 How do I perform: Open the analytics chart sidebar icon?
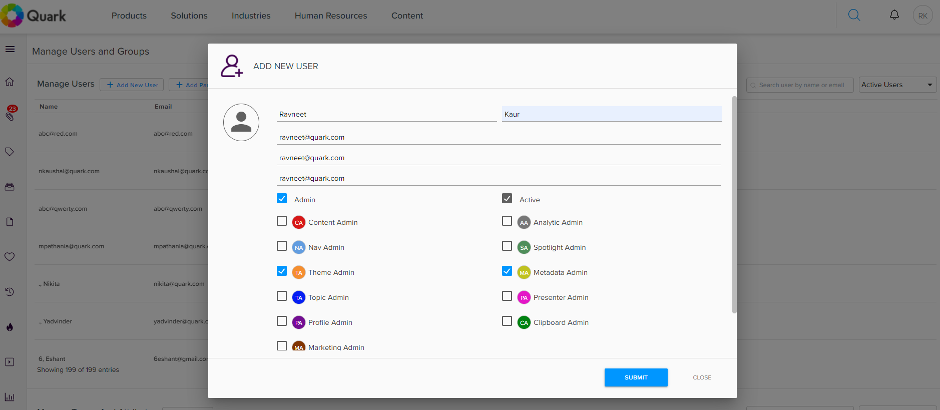click(x=10, y=397)
